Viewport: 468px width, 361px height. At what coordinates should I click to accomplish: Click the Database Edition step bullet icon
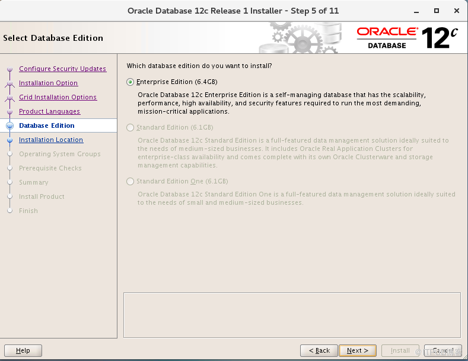point(10,125)
